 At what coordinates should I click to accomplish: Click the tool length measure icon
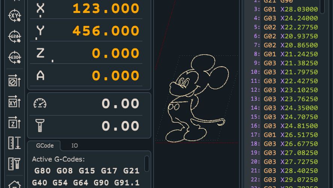tap(14, 164)
